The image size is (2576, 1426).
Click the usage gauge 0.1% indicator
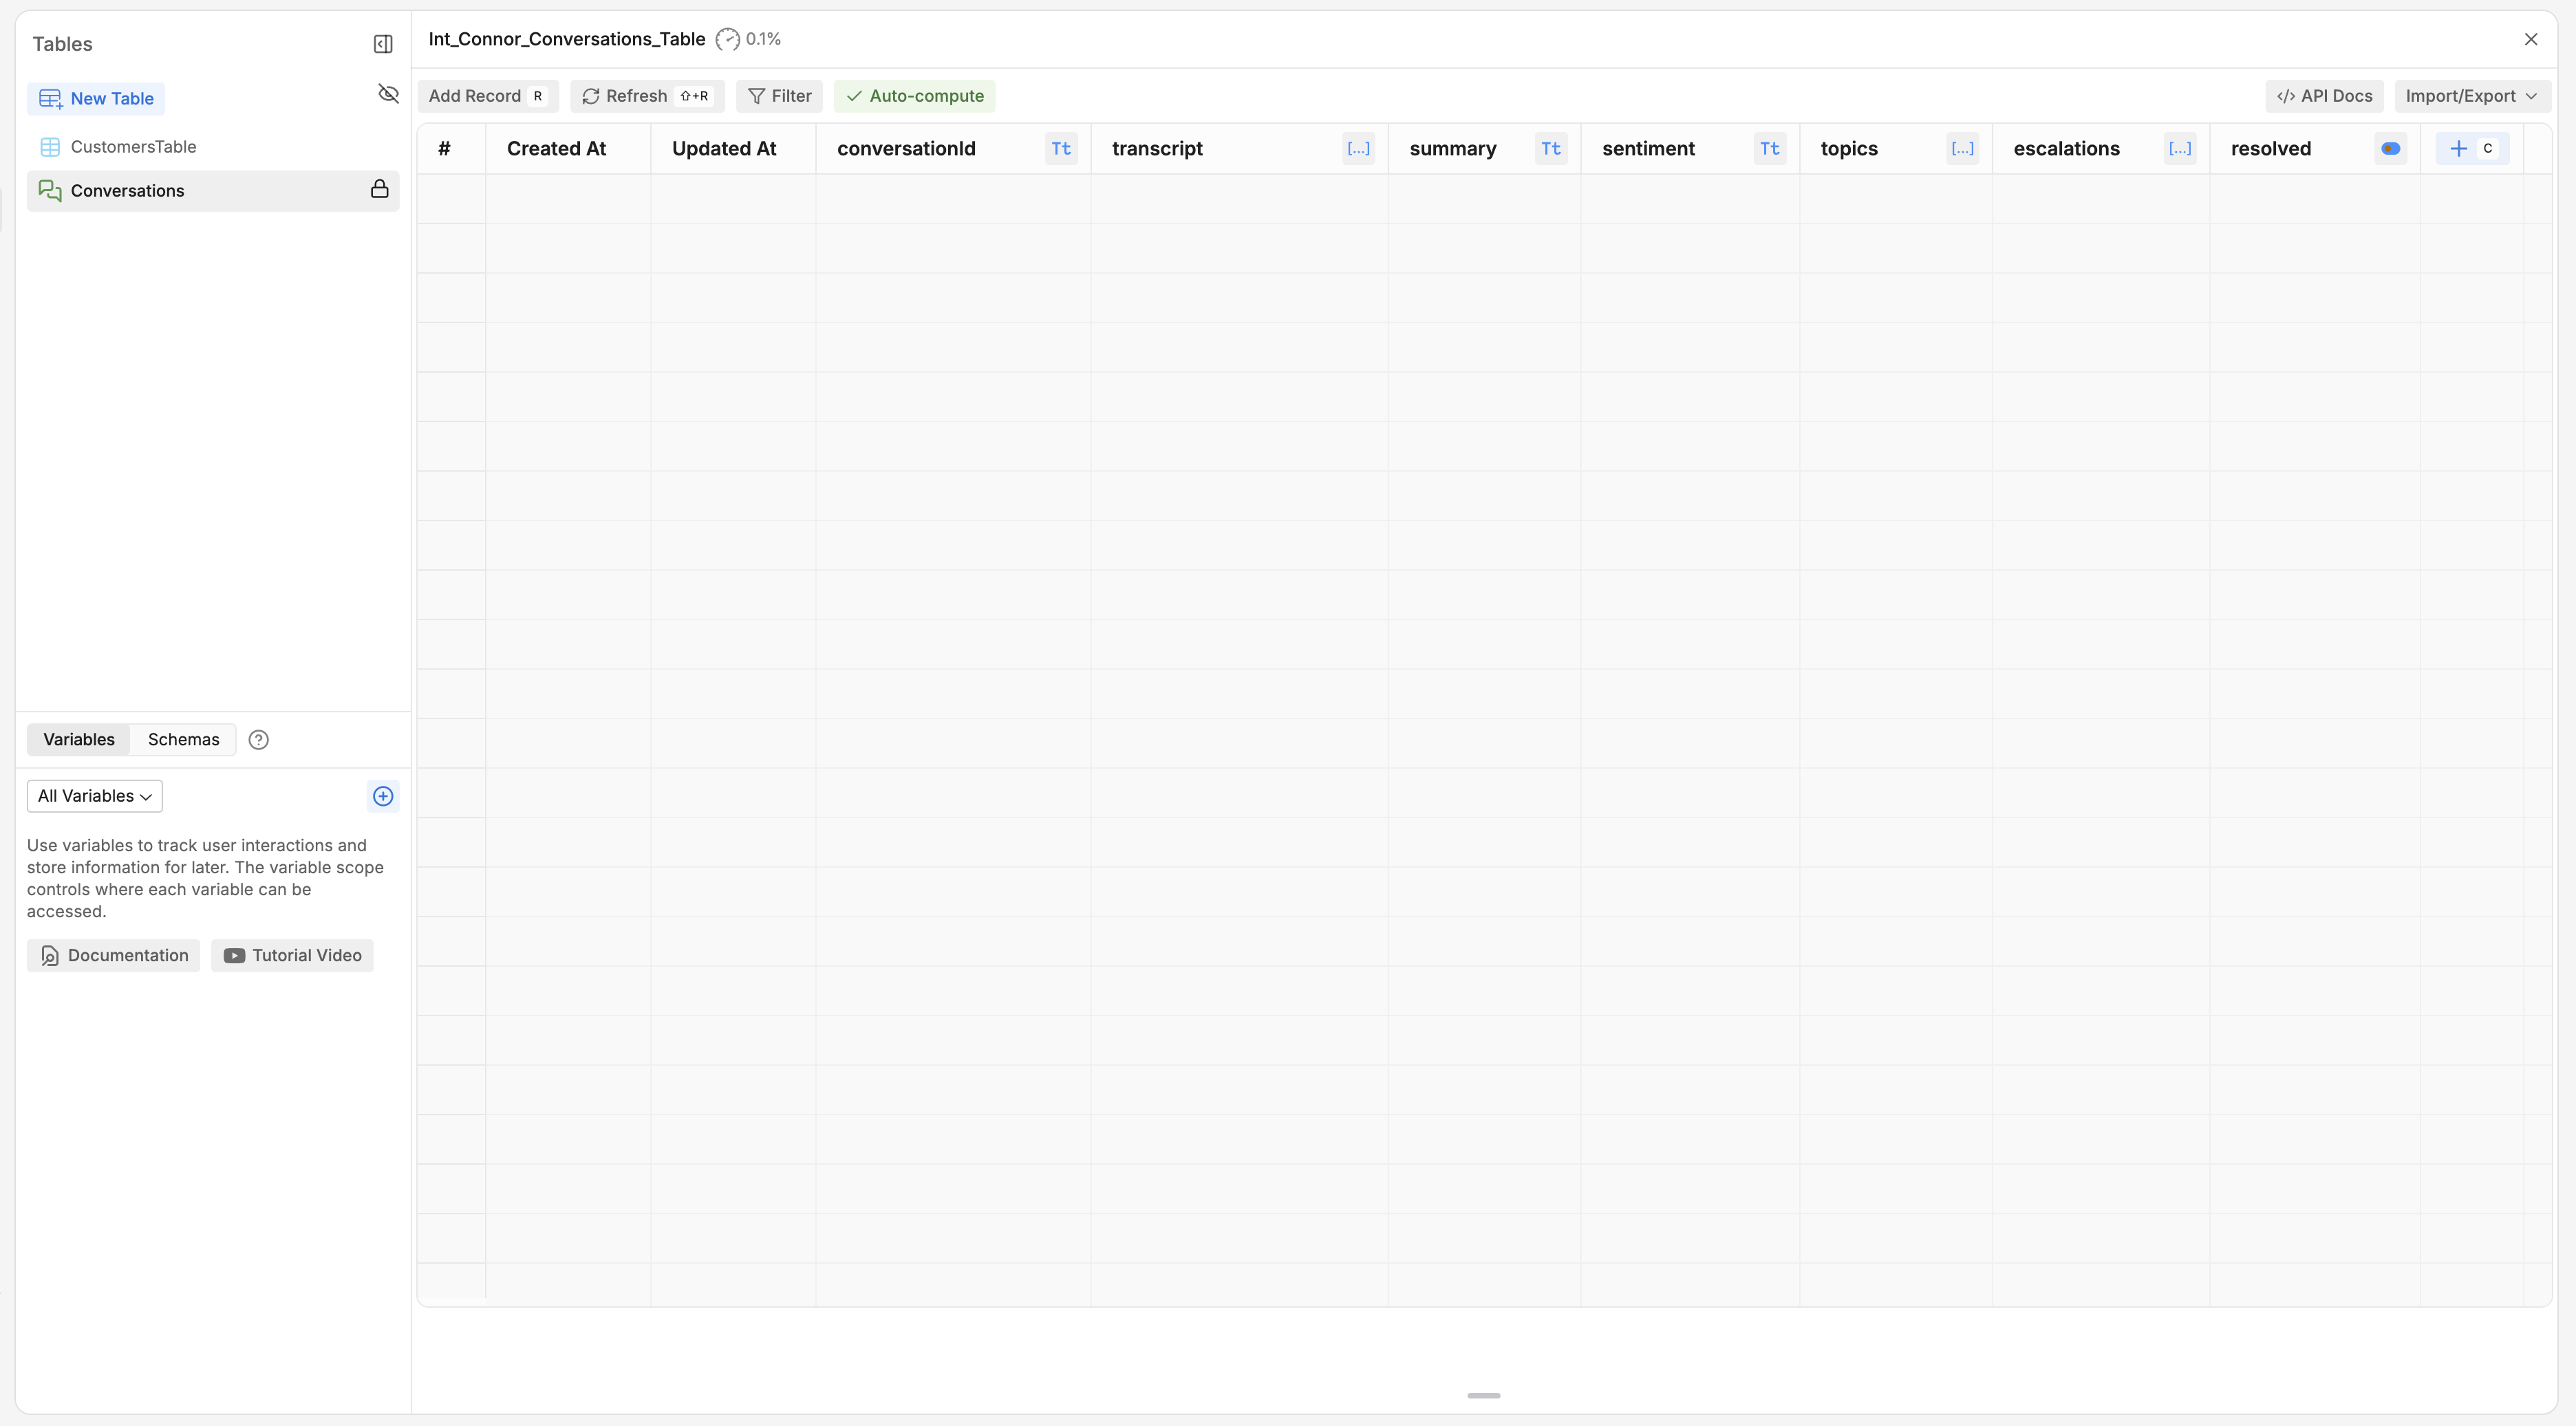click(748, 40)
